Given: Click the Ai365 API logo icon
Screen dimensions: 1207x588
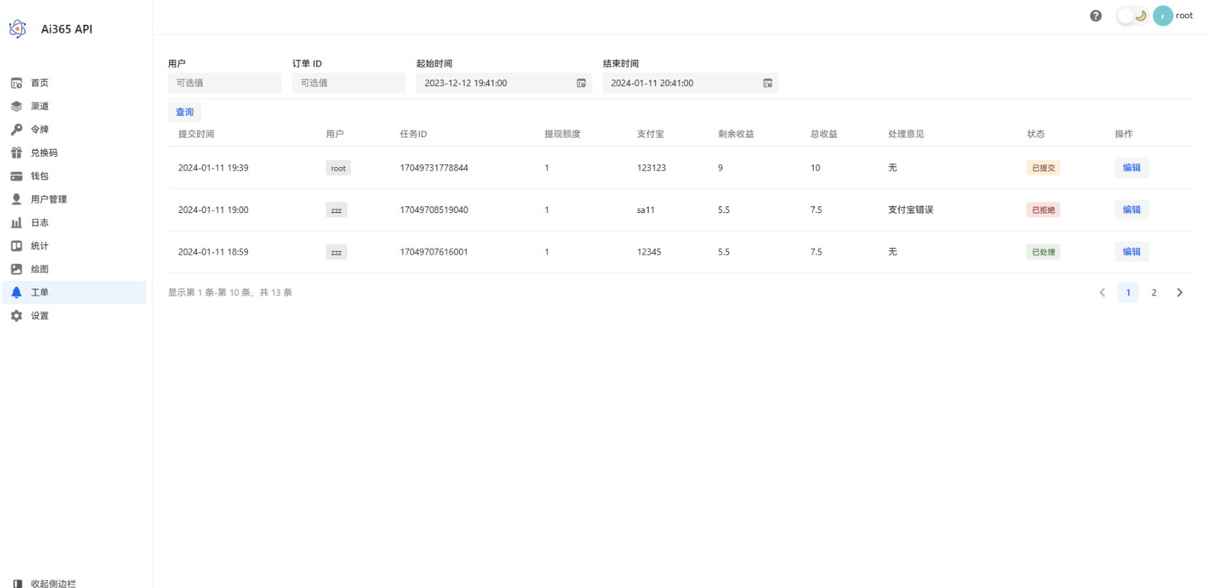Looking at the screenshot, I should click(18, 29).
